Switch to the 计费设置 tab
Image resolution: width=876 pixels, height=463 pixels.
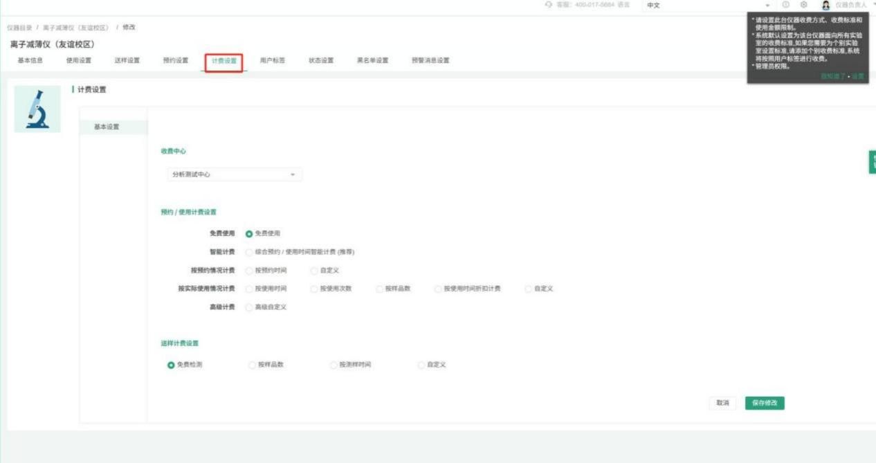(x=224, y=61)
